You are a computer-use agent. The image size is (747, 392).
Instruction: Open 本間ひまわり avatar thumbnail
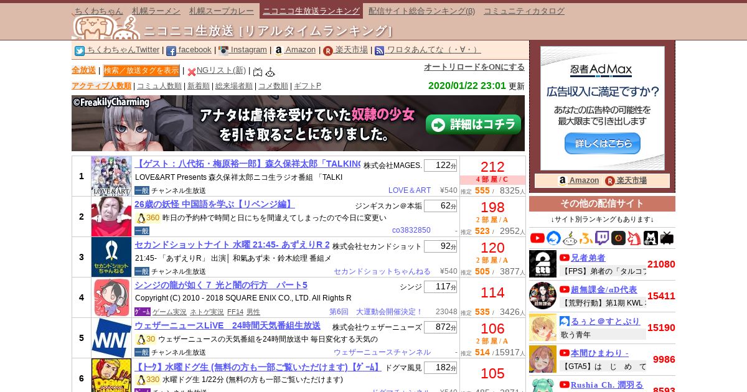click(x=543, y=359)
